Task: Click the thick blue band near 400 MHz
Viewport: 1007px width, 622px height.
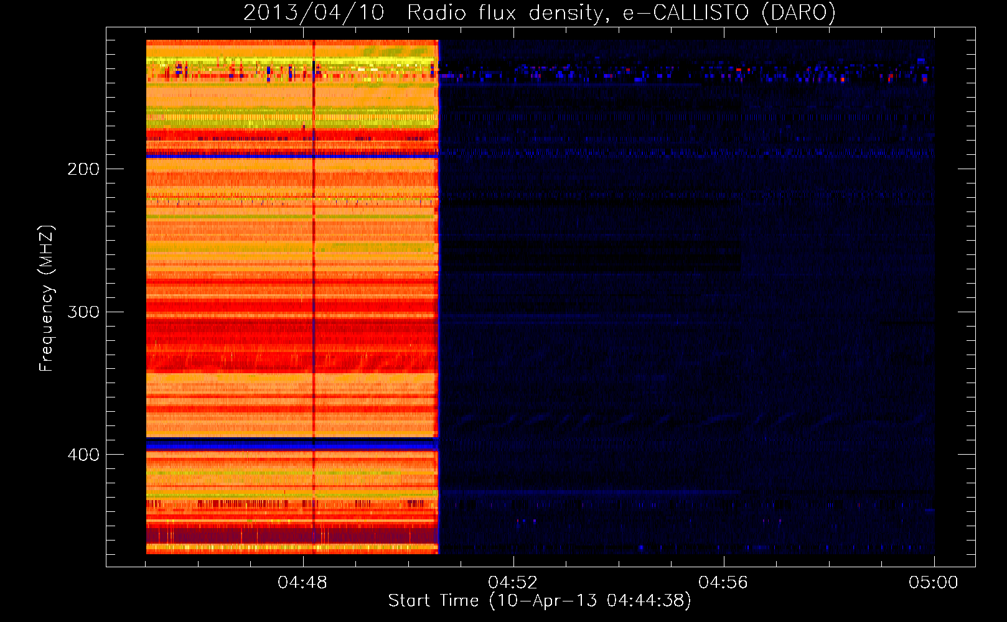Action: [x=293, y=444]
